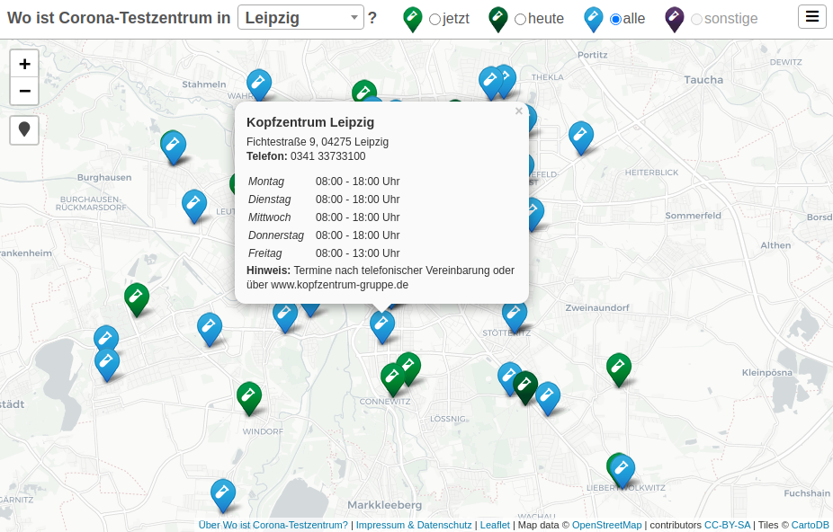Follow the CartoDB tiles link
The width and height of the screenshot is (833, 532).
809,525
